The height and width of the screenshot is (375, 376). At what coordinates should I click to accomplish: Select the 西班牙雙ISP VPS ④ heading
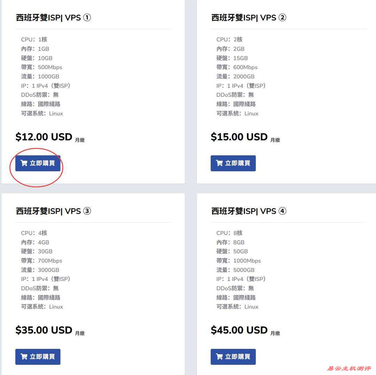coord(248,211)
